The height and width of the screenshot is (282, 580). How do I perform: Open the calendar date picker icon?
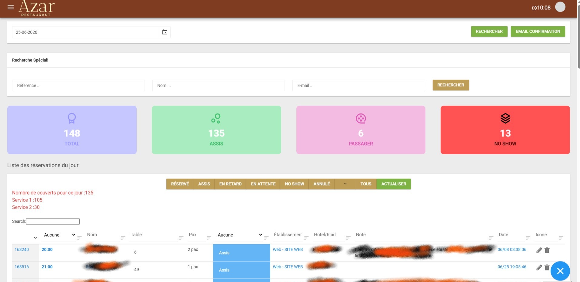pyautogui.click(x=165, y=32)
